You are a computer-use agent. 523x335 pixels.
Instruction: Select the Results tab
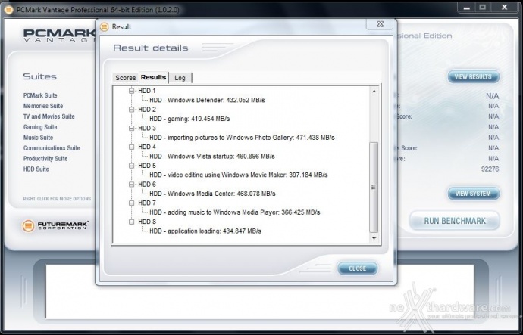pyautogui.click(x=153, y=77)
